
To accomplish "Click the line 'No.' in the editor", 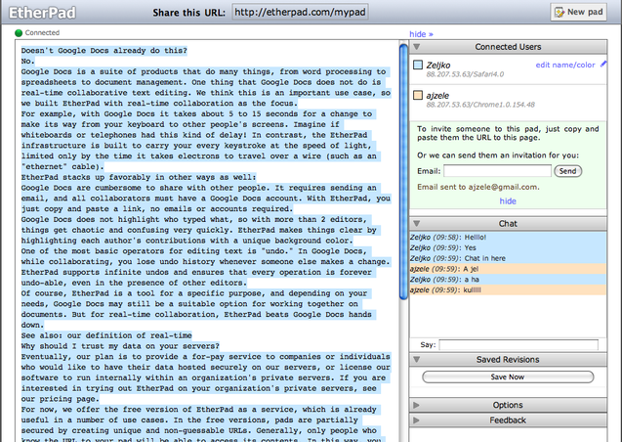I will point(27,62).
